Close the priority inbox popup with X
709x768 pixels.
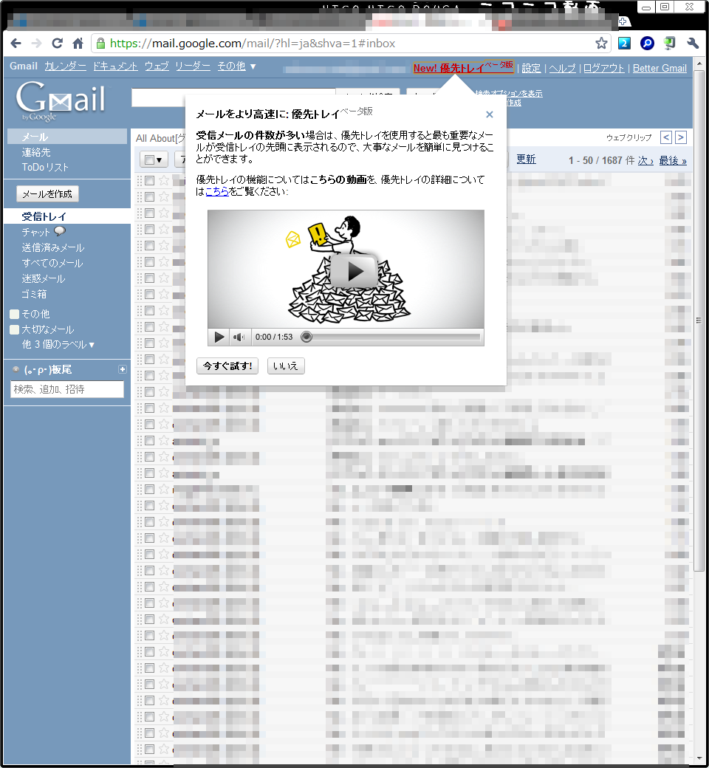click(x=489, y=114)
